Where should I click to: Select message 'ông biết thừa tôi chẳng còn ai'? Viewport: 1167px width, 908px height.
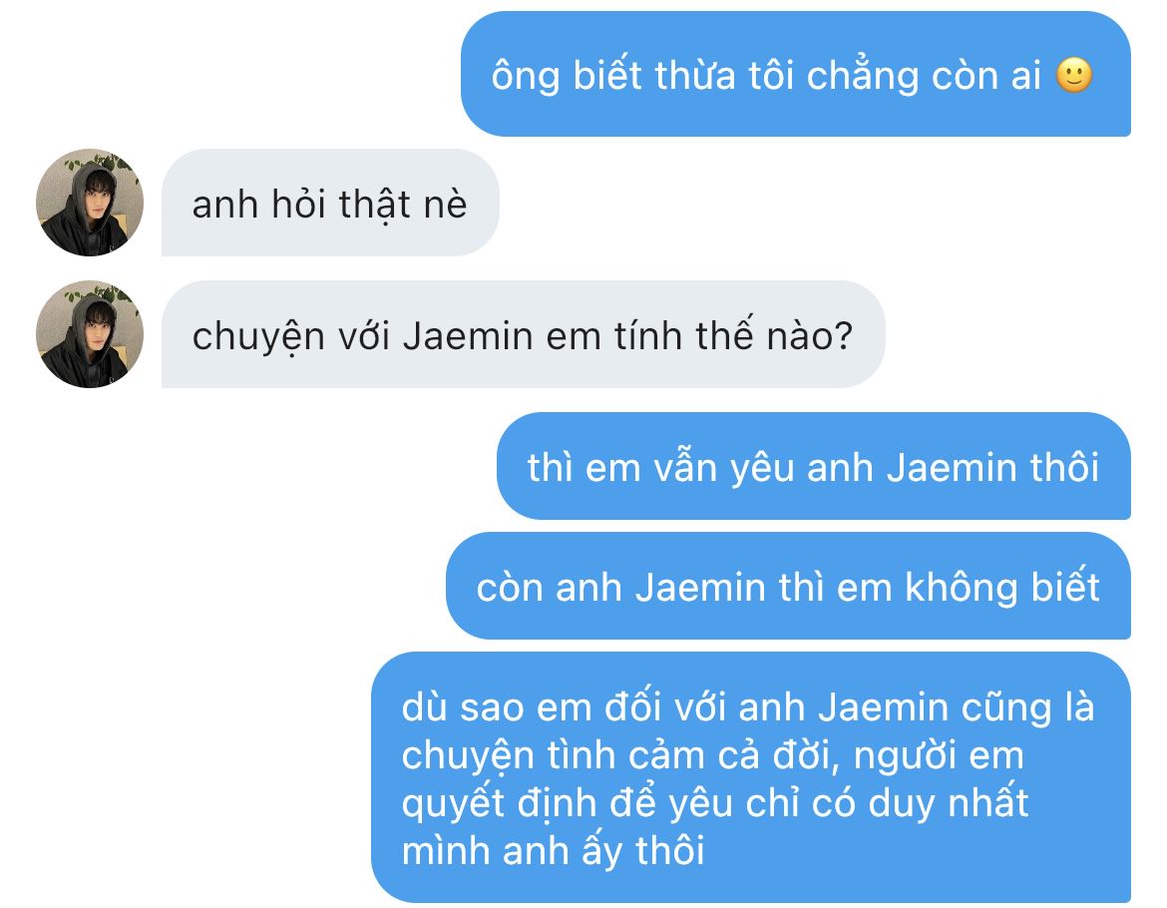[x=796, y=74]
